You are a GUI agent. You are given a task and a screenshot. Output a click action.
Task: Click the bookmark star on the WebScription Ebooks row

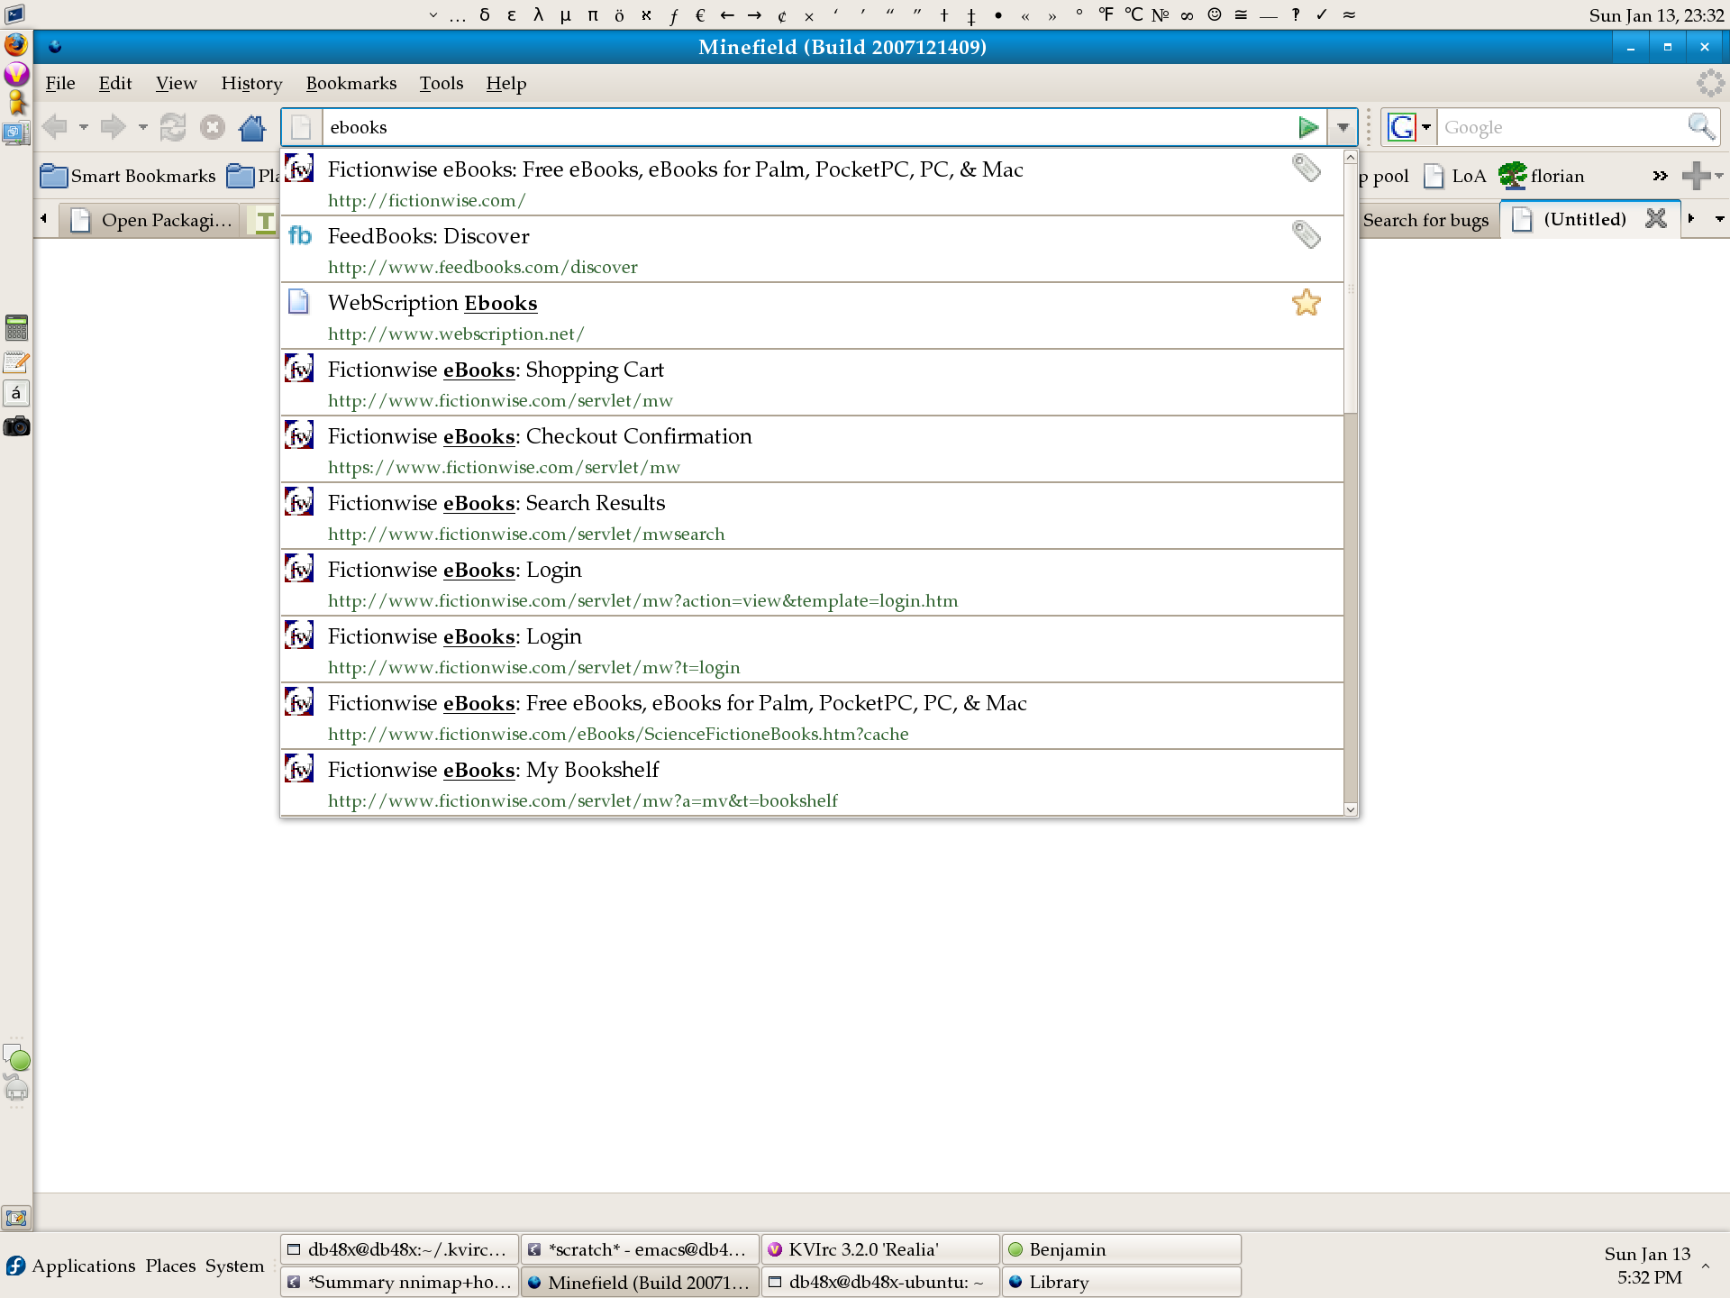[x=1306, y=302]
